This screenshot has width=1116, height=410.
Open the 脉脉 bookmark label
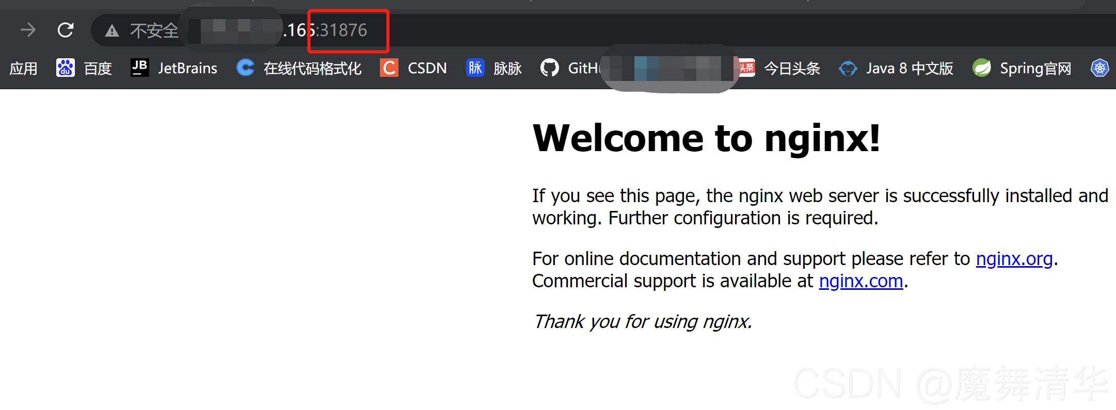point(508,68)
